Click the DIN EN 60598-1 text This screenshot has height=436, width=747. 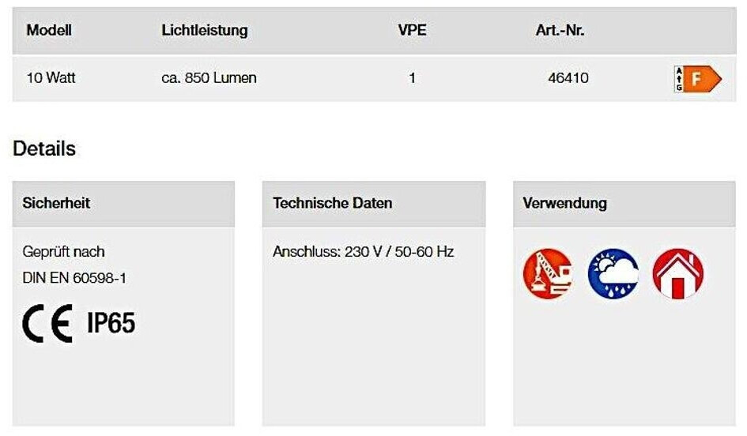pyautogui.click(x=74, y=278)
